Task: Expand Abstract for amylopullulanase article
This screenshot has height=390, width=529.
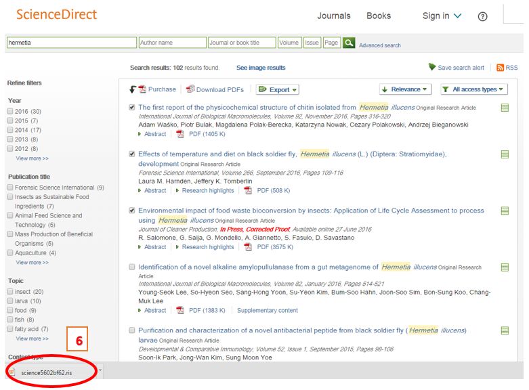Action: (x=152, y=310)
